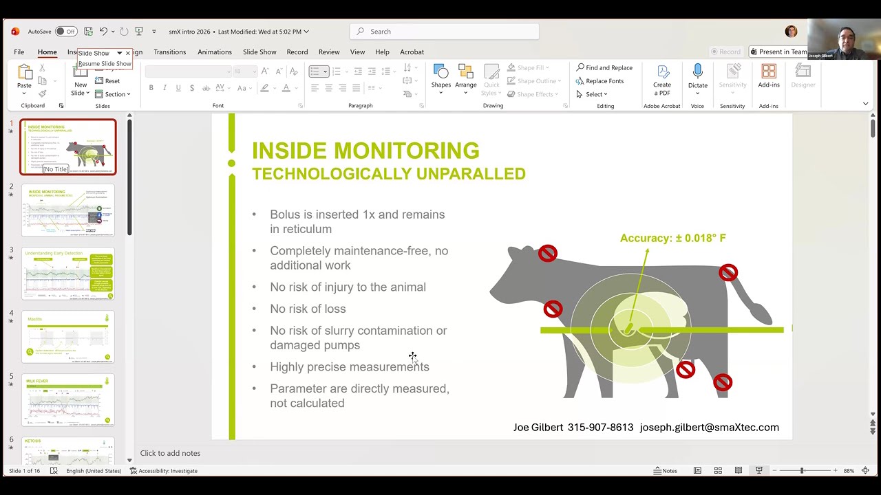The image size is (881, 495).
Task: Click Replace Fonts
Action: click(x=599, y=81)
